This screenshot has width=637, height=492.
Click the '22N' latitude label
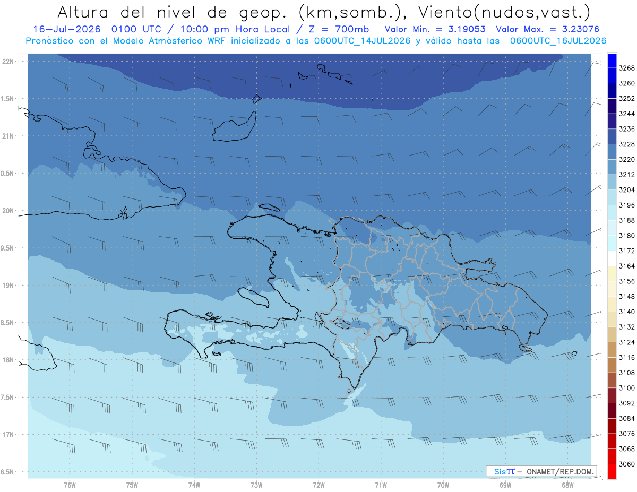(x=8, y=62)
